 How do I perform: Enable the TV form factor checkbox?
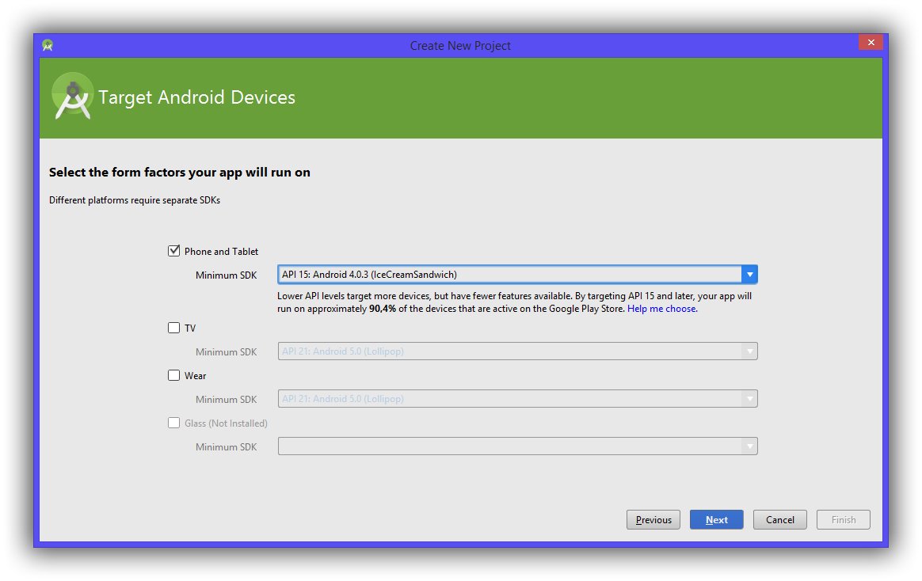pyautogui.click(x=174, y=328)
